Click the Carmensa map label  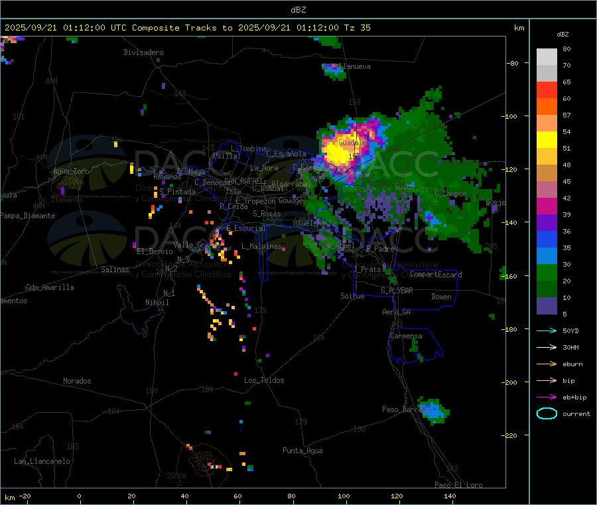pyautogui.click(x=406, y=336)
